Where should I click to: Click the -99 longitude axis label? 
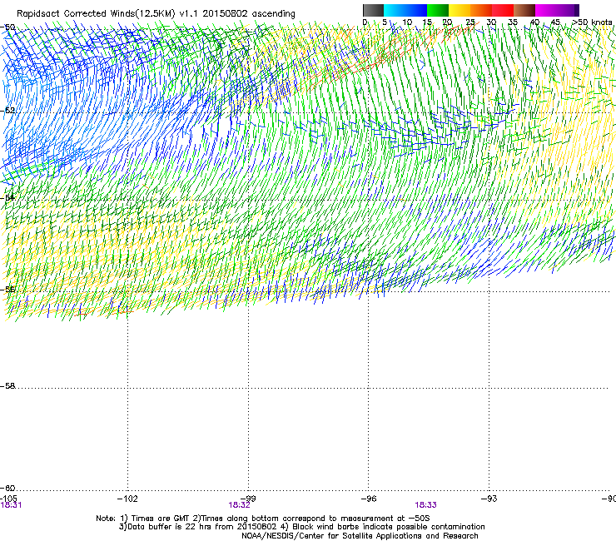(248, 499)
